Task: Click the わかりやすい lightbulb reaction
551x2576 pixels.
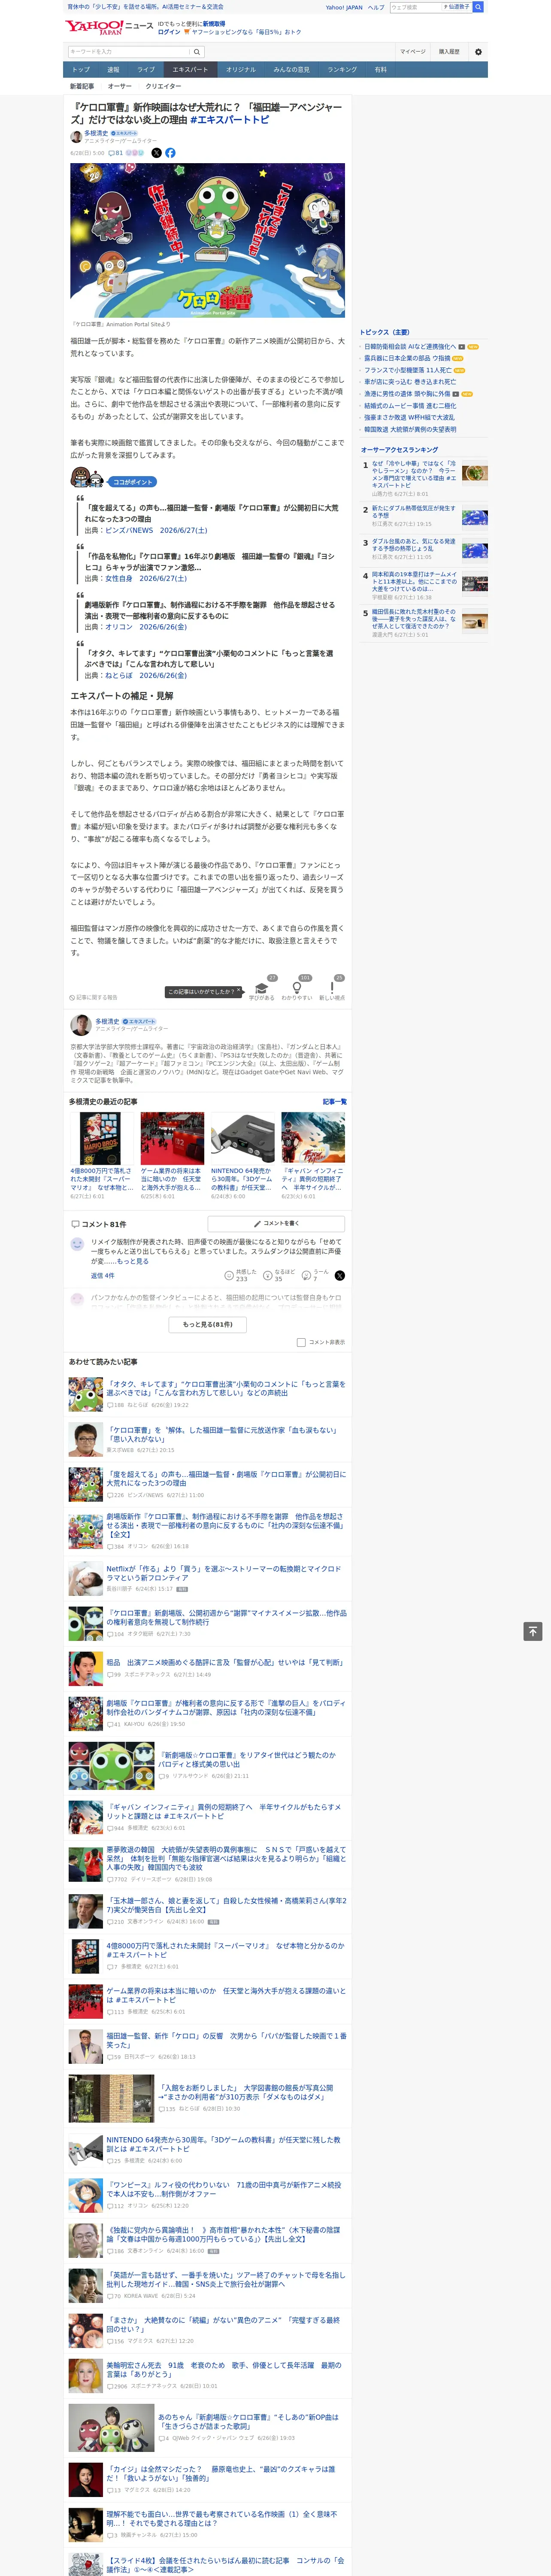Action: click(x=297, y=988)
